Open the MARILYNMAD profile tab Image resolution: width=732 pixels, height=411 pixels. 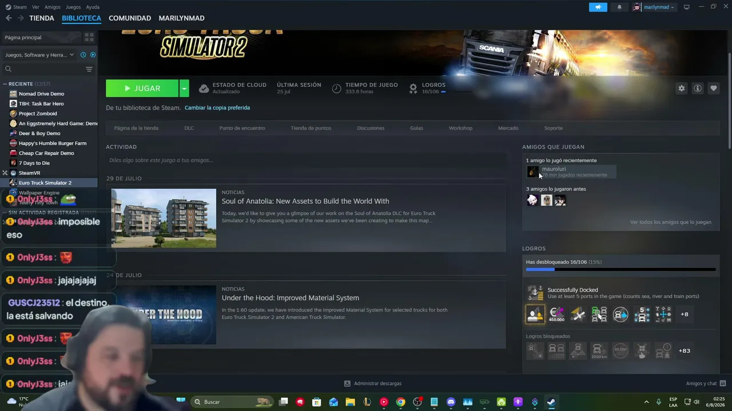[181, 18]
